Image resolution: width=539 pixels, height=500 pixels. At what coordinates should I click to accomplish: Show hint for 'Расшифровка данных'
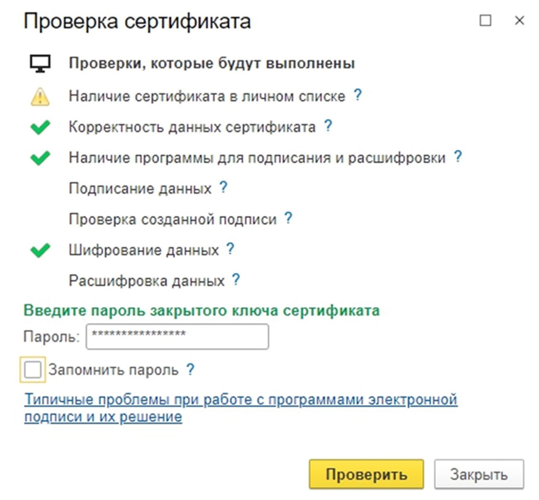pyautogui.click(x=236, y=280)
